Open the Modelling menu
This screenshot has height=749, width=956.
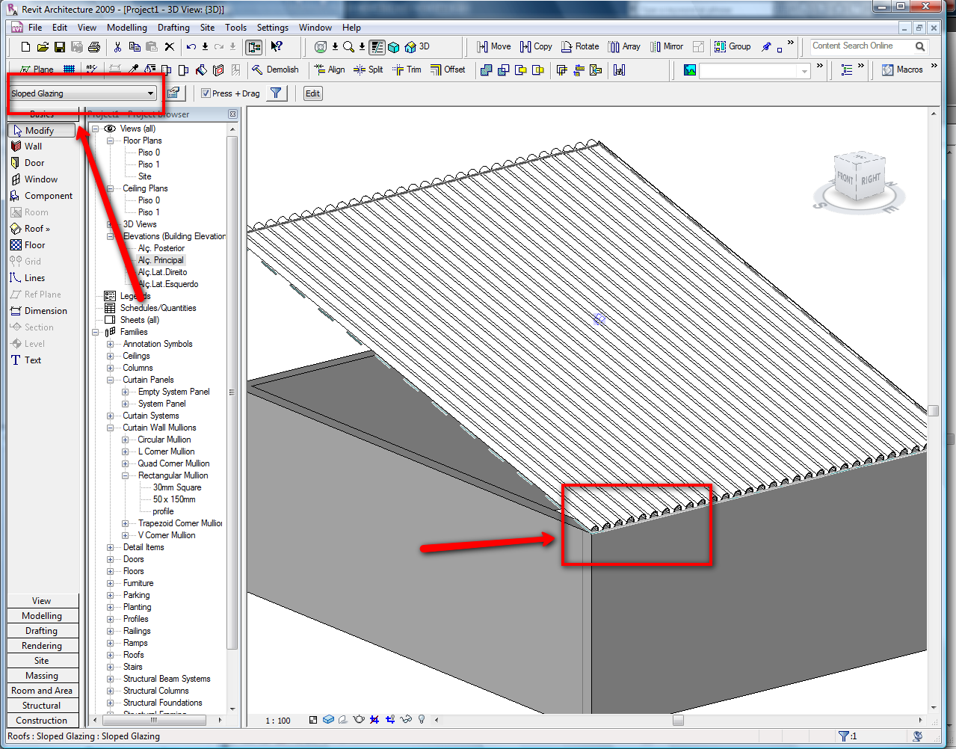coord(127,28)
